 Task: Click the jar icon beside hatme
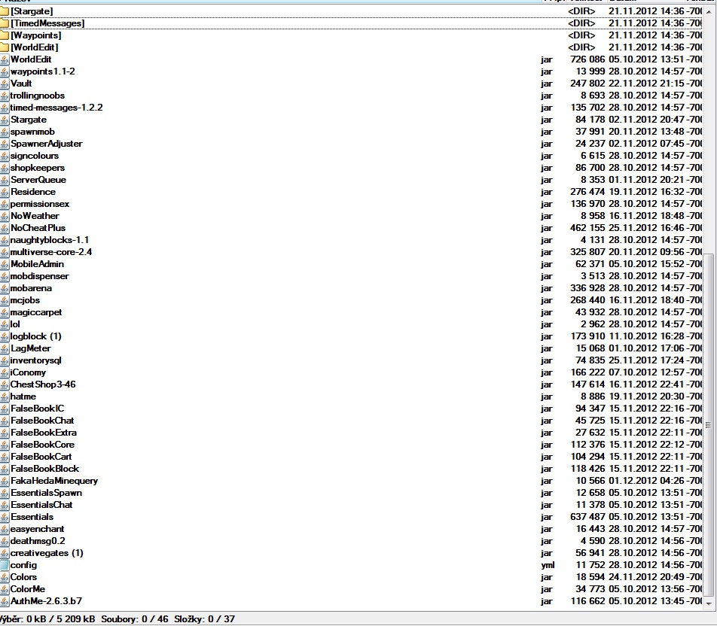pyautogui.click(x=4, y=397)
